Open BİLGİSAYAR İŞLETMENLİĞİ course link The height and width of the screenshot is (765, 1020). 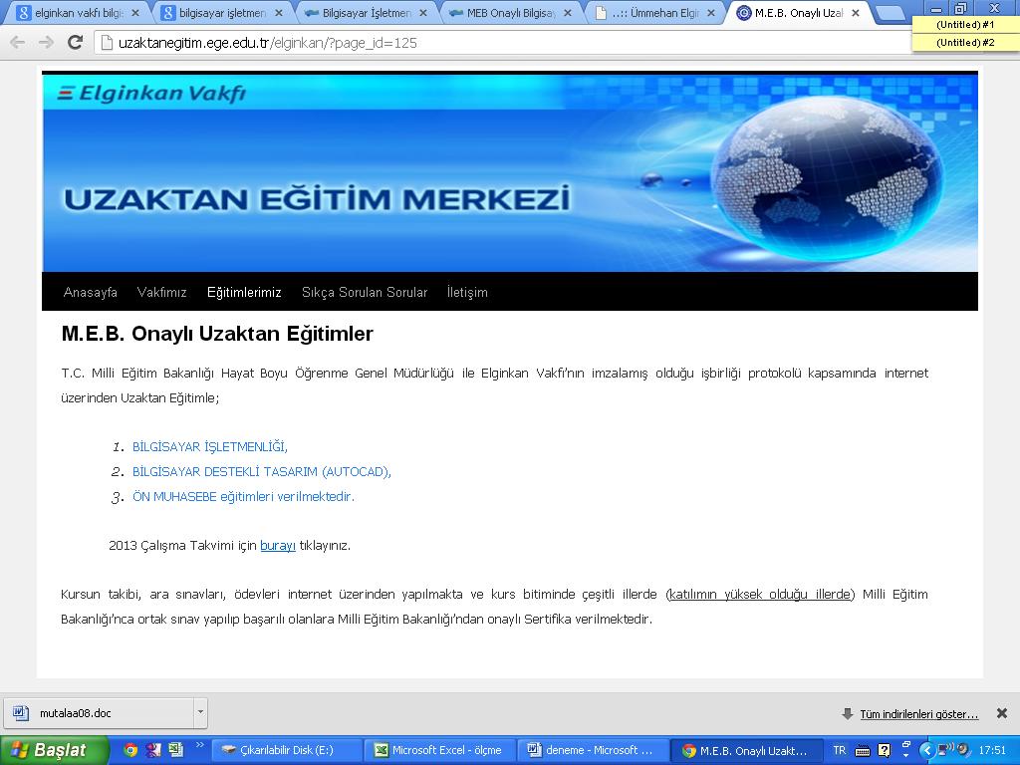[x=209, y=447]
